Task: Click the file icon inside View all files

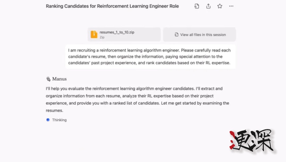Action: tap(176, 35)
